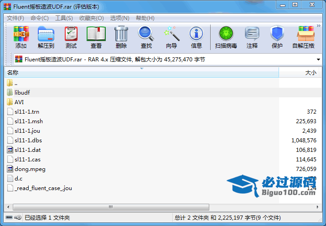Click the archive icon in address bar
326x226 pixels.
pos(19,59)
